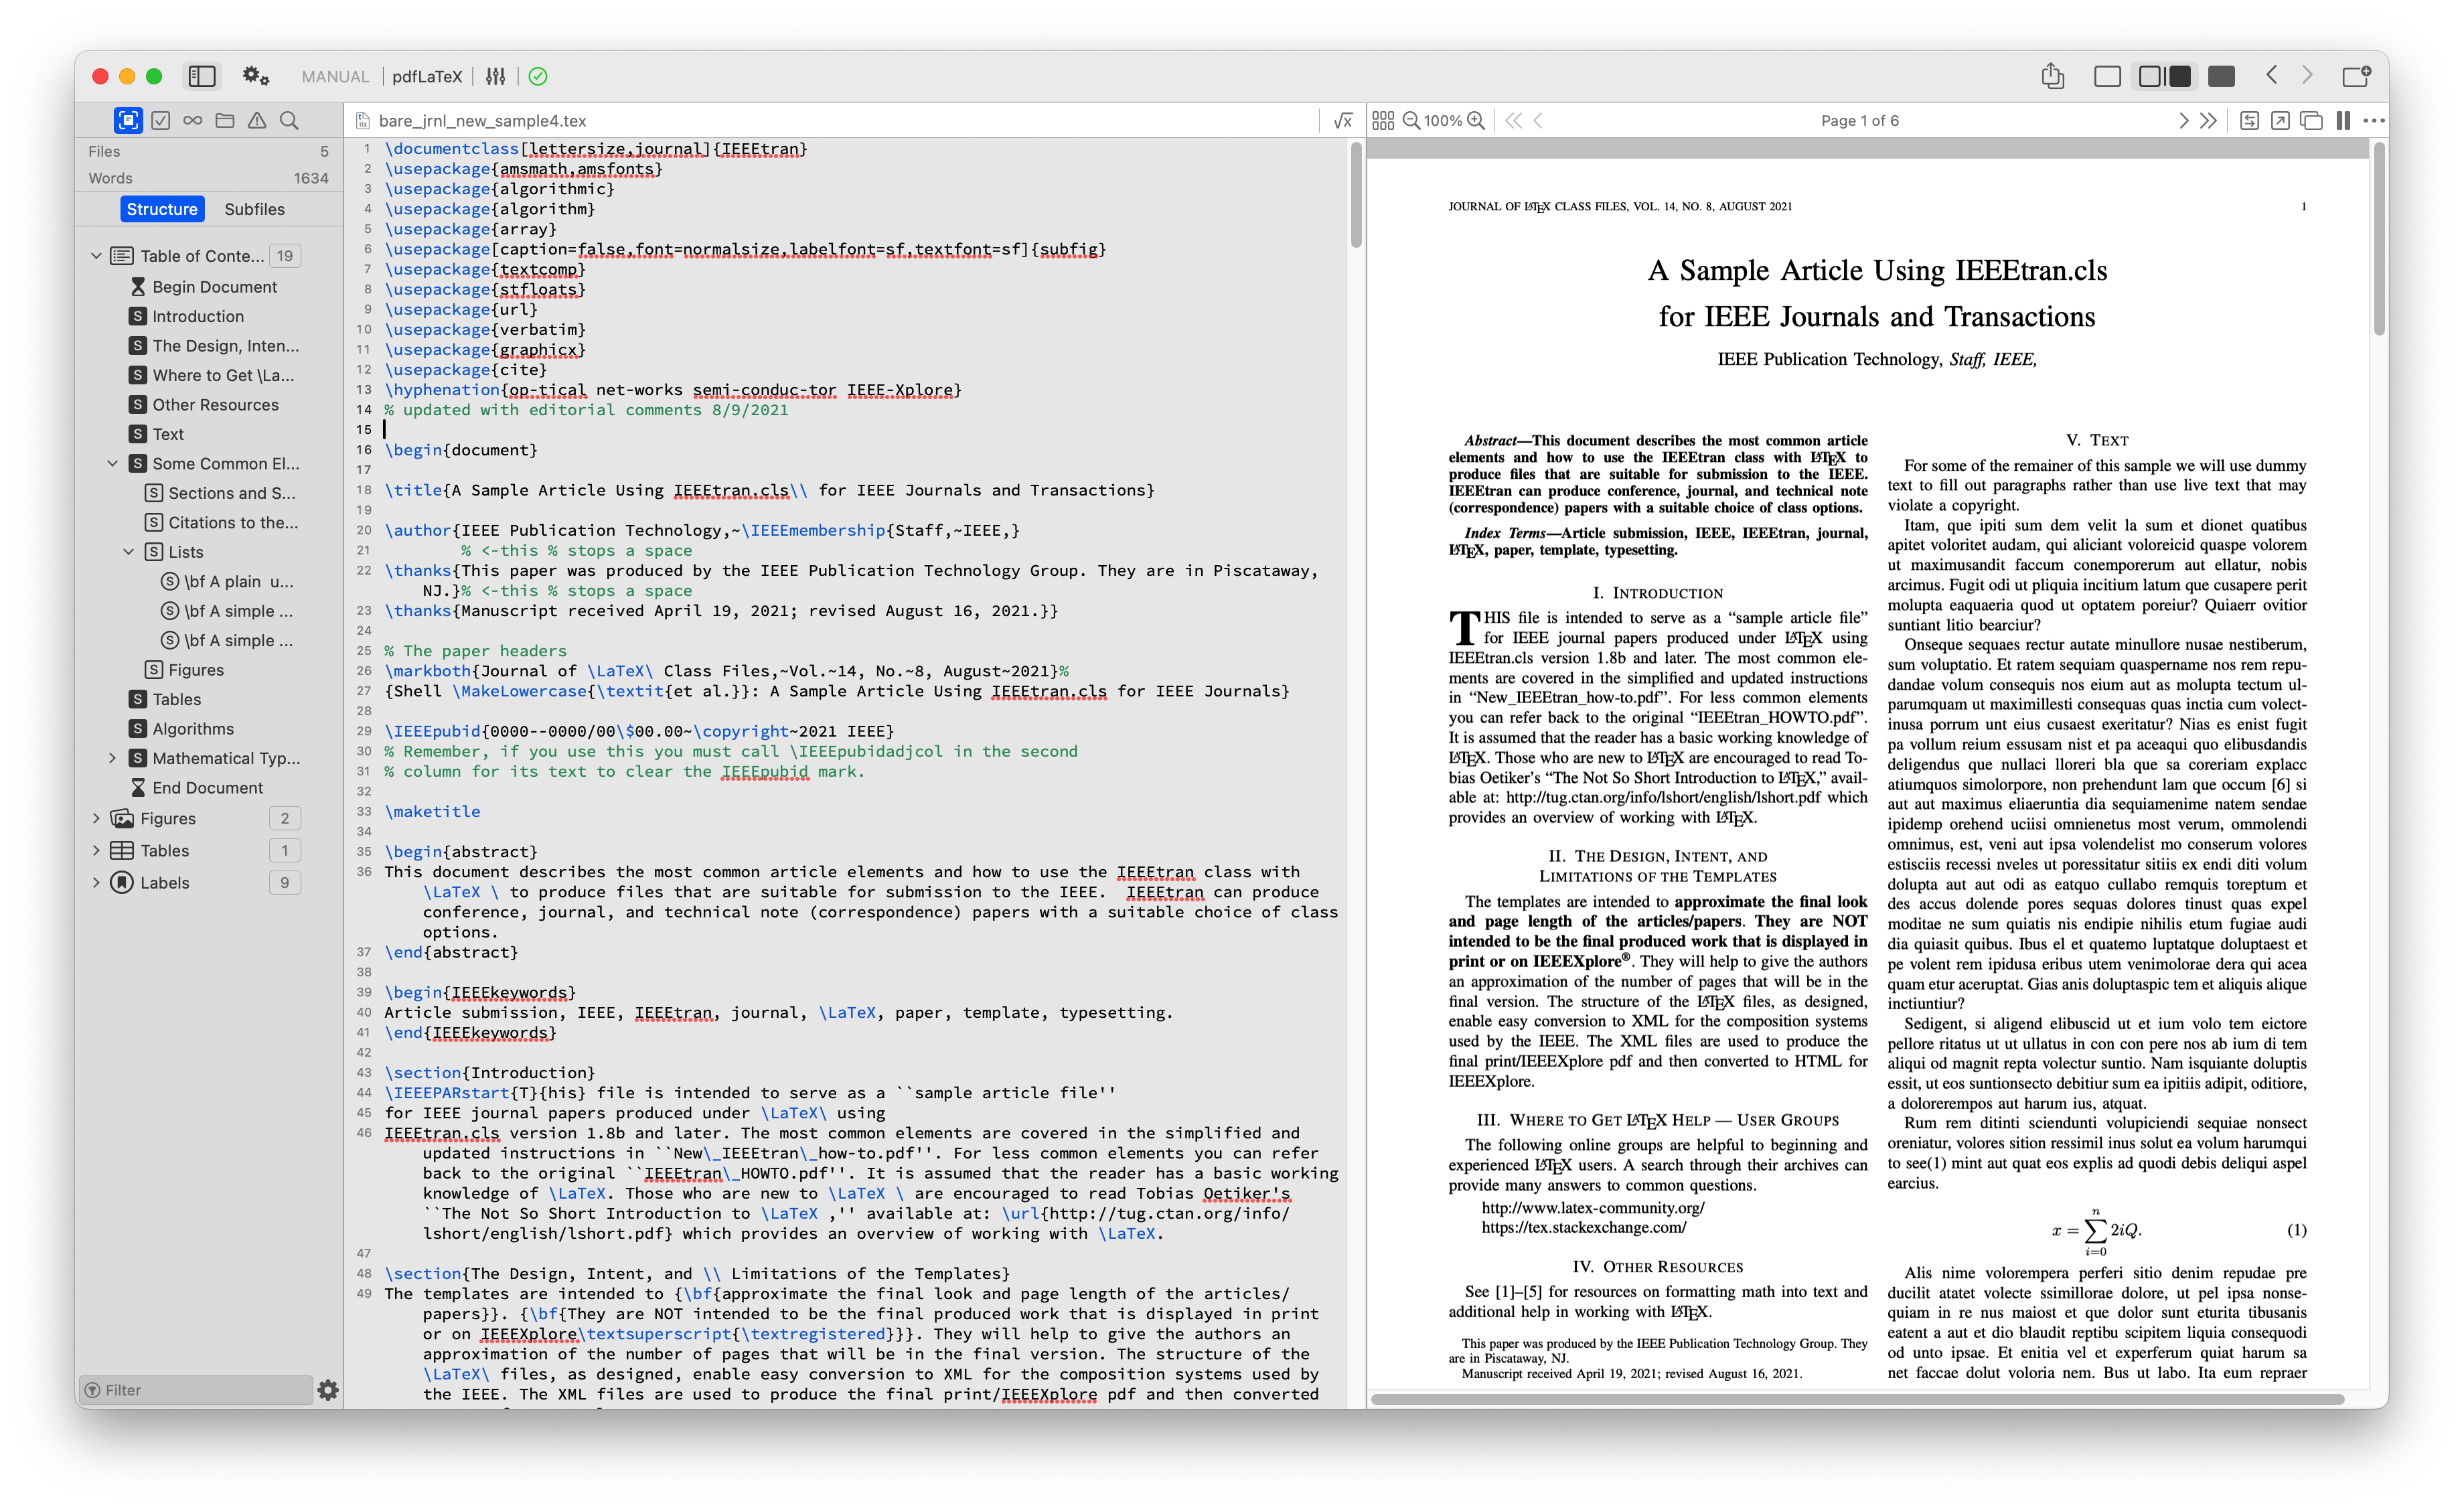Click the bare_jrnl_new_sample4.tex file title

[x=482, y=120]
